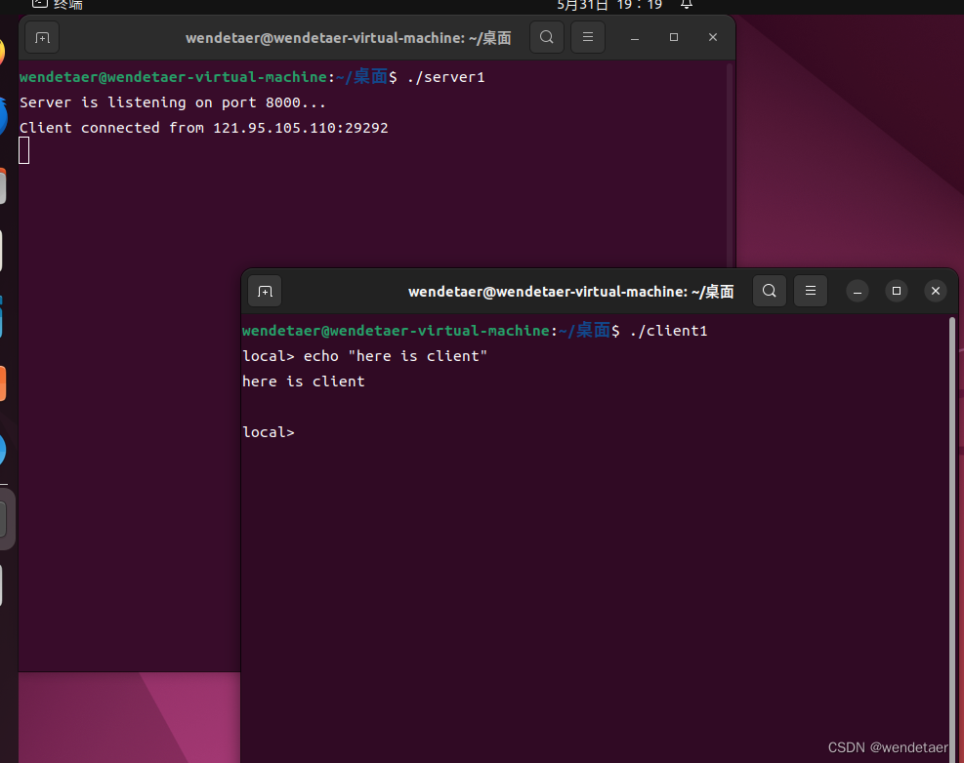Open search in server terminal window
964x763 pixels.
coord(547,37)
